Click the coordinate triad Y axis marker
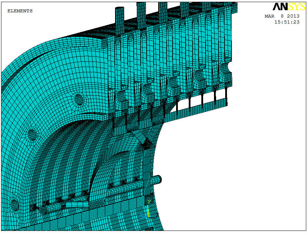The image size is (308, 233). pos(149,202)
